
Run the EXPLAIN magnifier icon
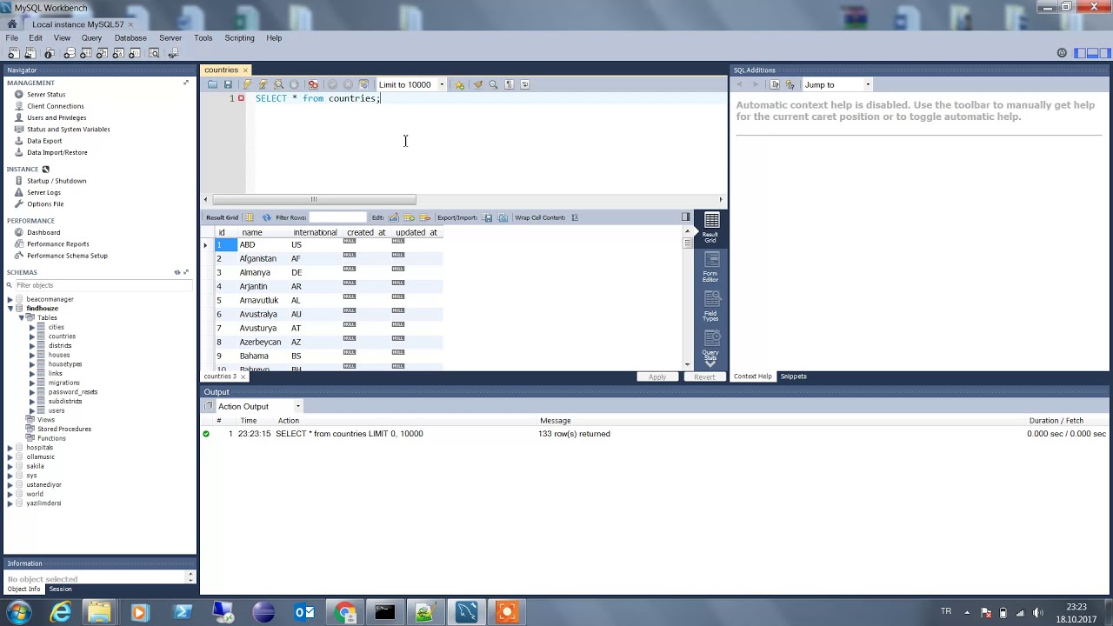pos(278,84)
